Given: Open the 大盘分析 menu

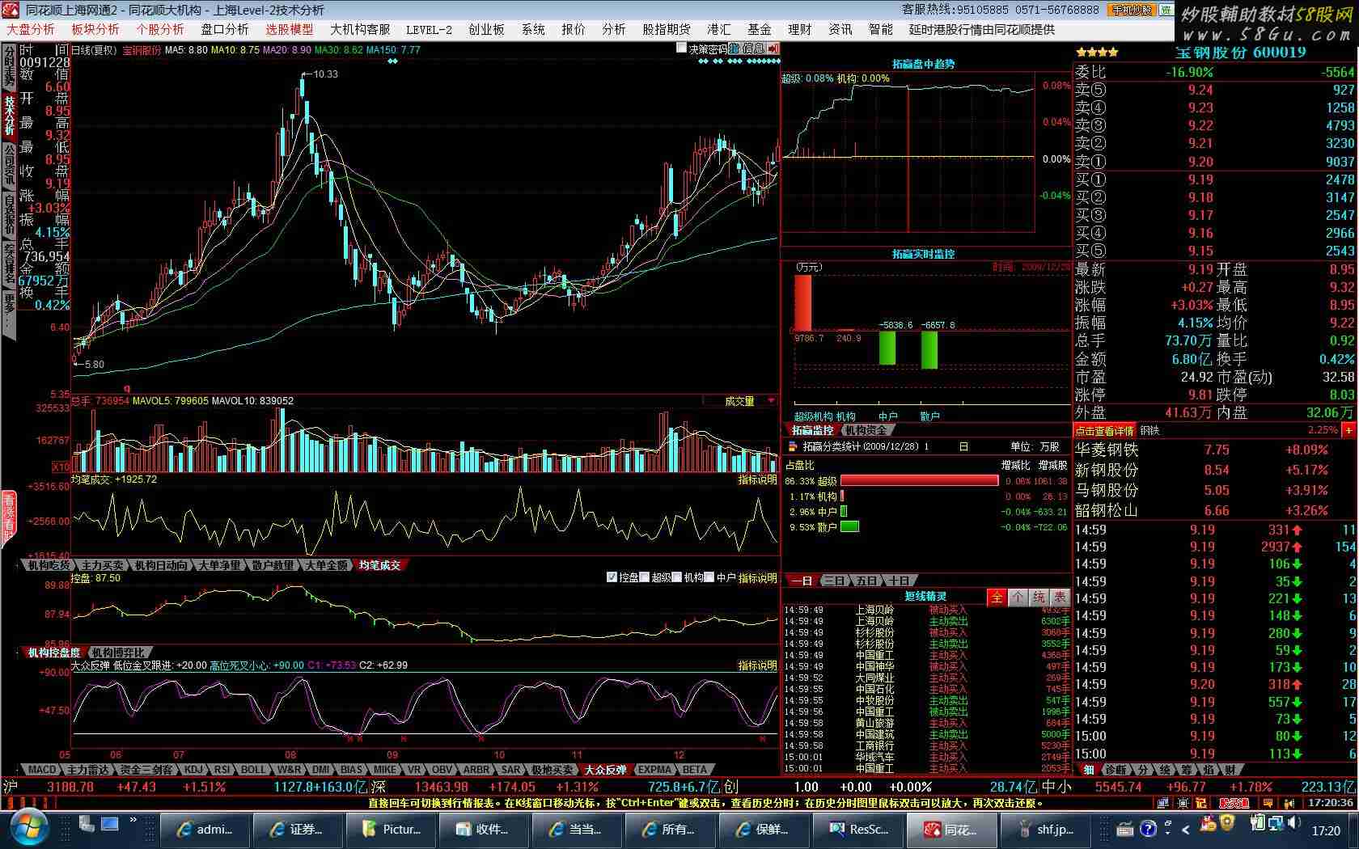Looking at the screenshot, I should [x=31, y=29].
